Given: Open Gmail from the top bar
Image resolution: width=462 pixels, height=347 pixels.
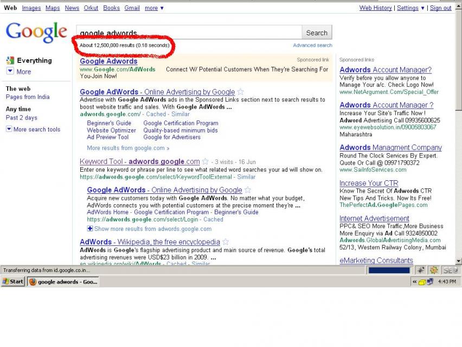Looking at the screenshot, I should click(132, 8).
